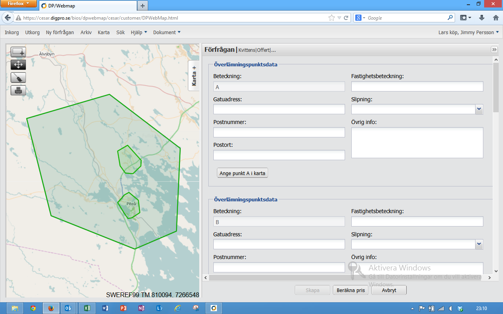
Task: Expand the Karta + side tab
Action: tap(194, 76)
